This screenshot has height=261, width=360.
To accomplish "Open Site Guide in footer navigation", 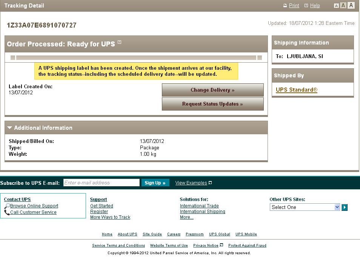I will pos(152,234).
